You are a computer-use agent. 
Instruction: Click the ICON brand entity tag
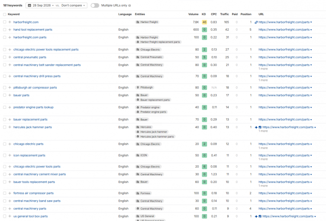coord(142,155)
